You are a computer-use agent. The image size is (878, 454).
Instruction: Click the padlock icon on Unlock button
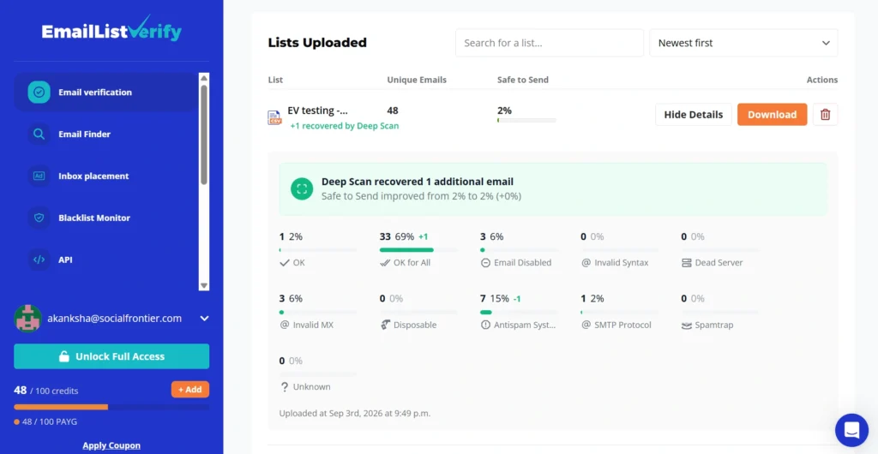(x=64, y=356)
